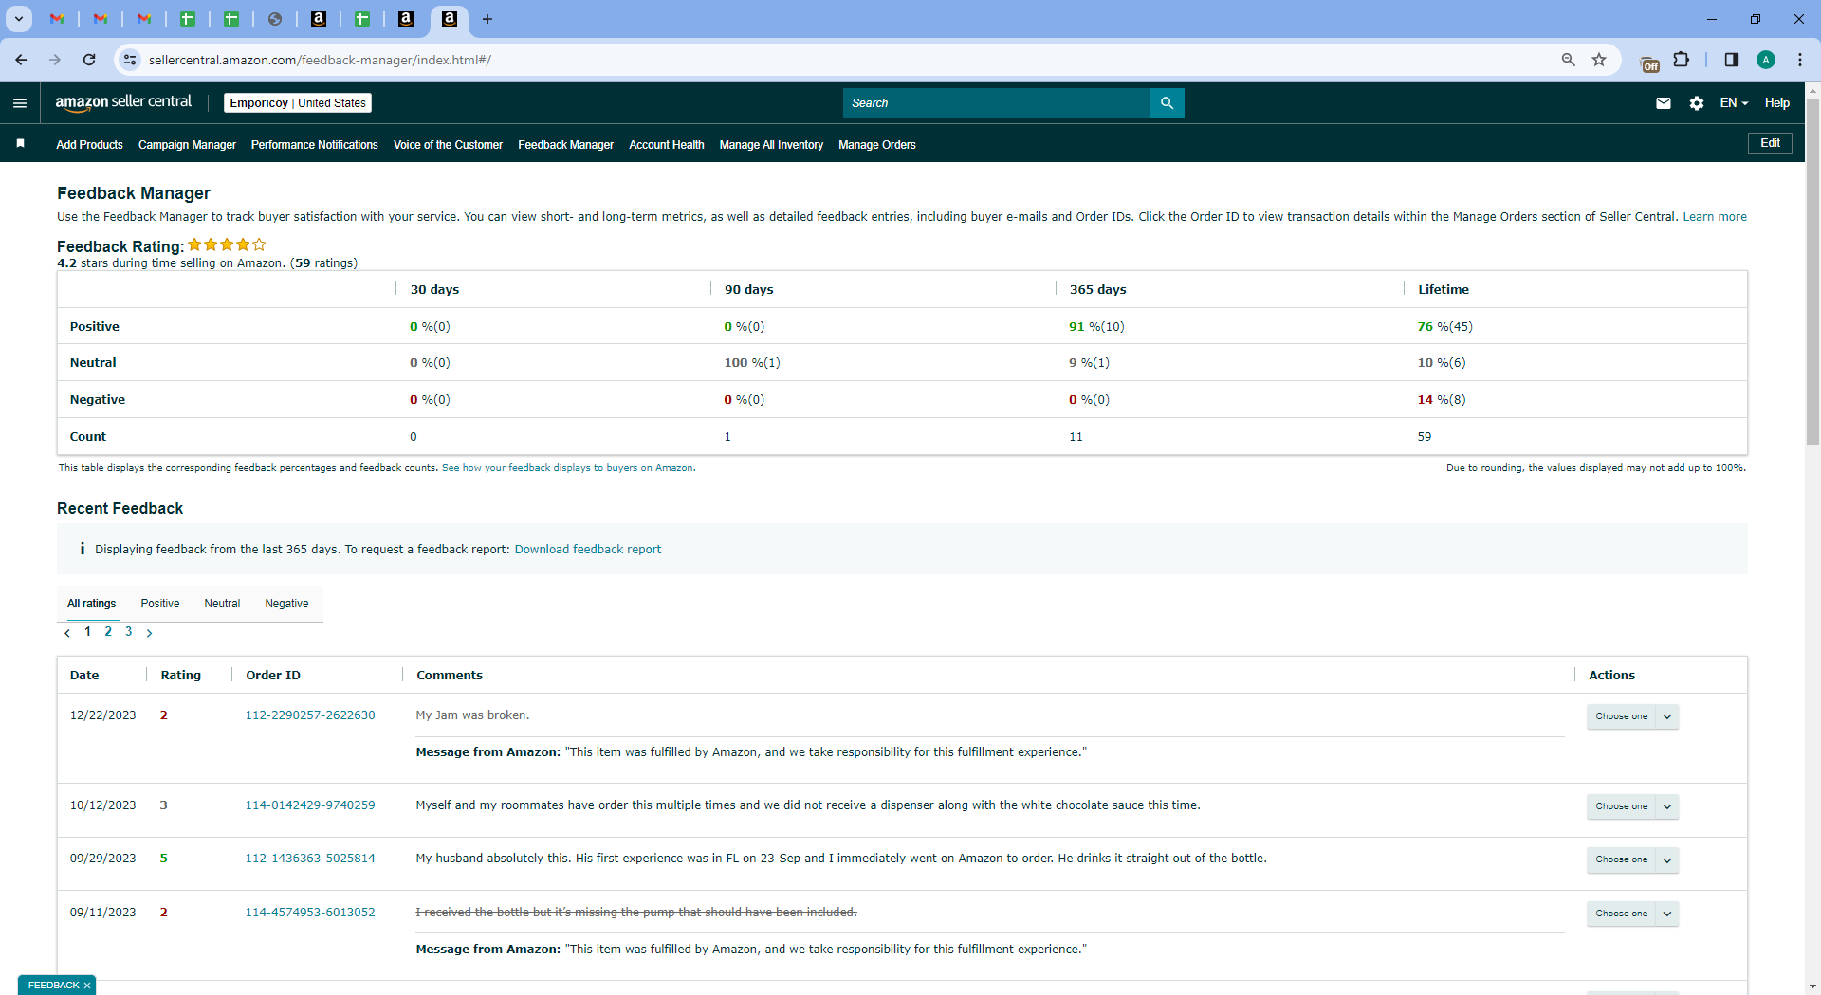Viewport: 1821px width, 995px height.
Task: Click the Lifetime negative value '14 %(8)'
Action: click(x=1441, y=400)
